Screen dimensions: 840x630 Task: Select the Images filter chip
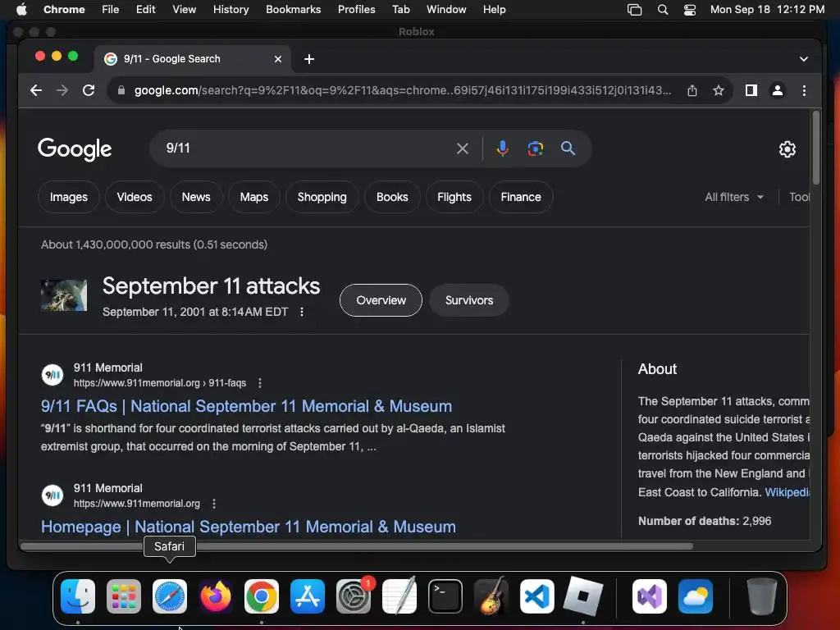(69, 197)
